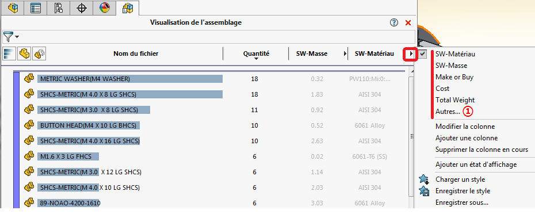Open the filter dropdown arrow

coord(17,36)
